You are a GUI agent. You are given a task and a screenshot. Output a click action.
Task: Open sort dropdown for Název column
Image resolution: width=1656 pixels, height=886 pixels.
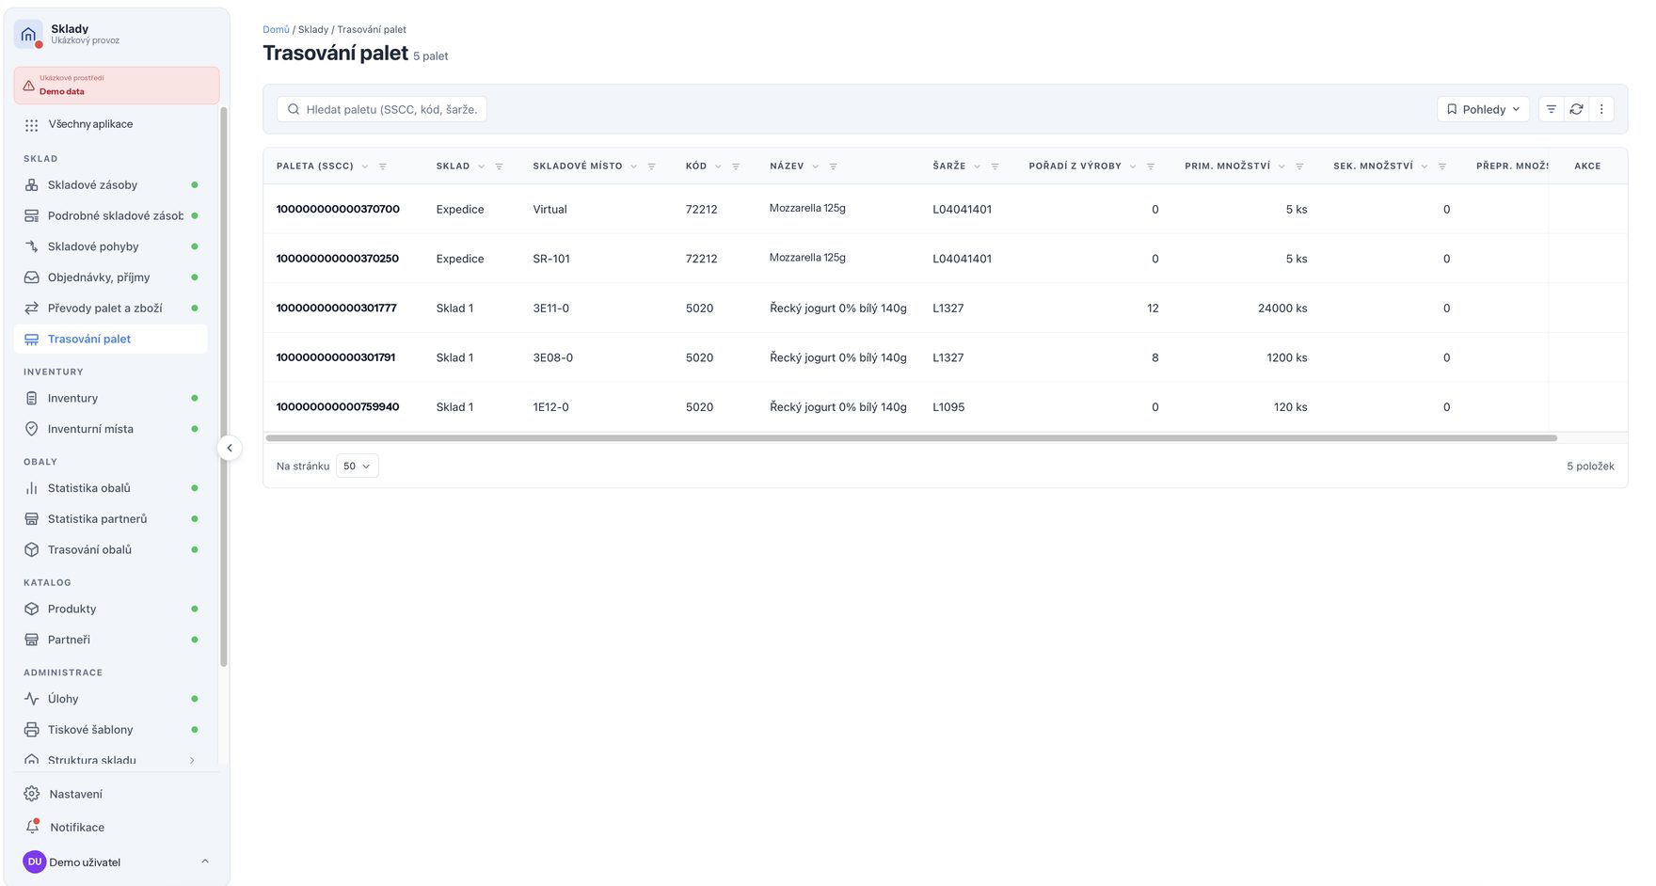816,166
